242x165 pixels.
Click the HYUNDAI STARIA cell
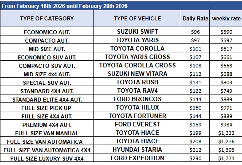[137, 149]
